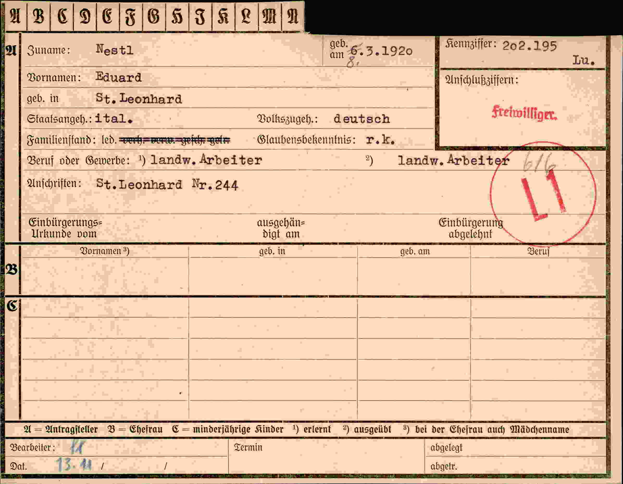
Task: Click the letter K index tab at top
Action: (223, 16)
